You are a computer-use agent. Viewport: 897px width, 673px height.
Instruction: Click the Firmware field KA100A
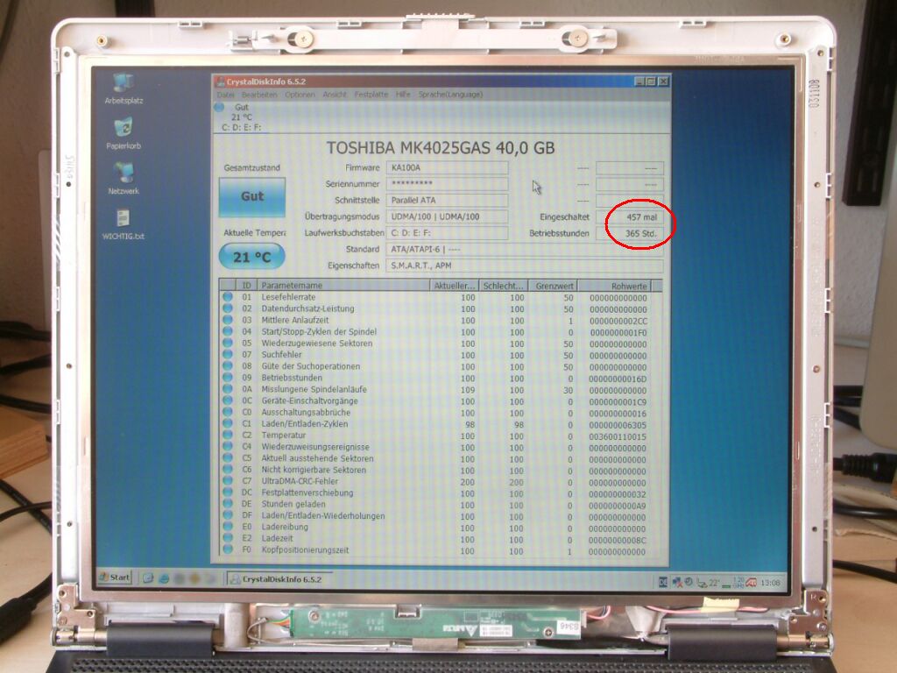tap(447, 167)
